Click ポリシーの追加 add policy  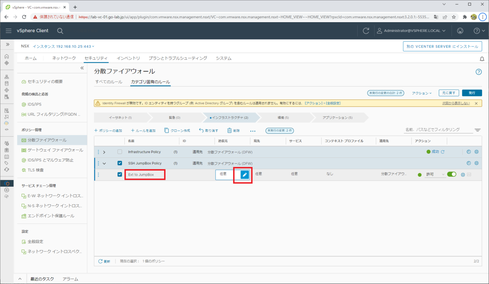coord(108,131)
